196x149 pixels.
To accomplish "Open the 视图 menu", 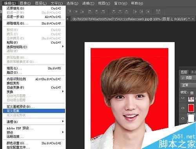I will pyautogui.click(x=104, y=3).
